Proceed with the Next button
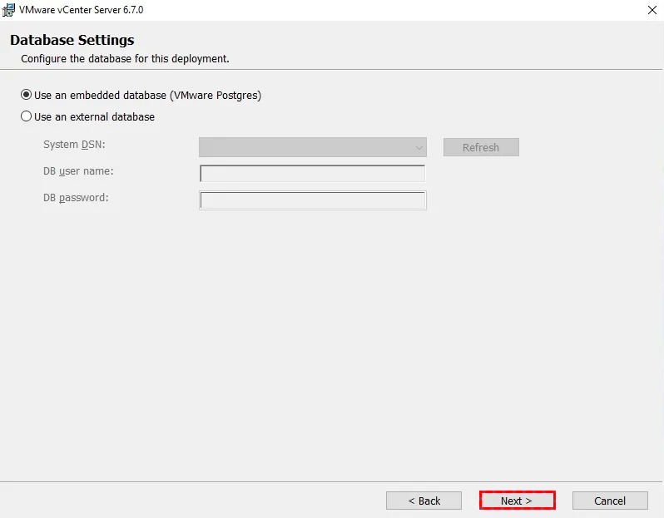This screenshot has width=664, height=518. pyautogui.click(x=517, y=501)
